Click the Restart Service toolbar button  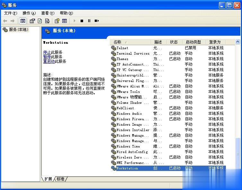pyautogui.click(x=97, y=21)
